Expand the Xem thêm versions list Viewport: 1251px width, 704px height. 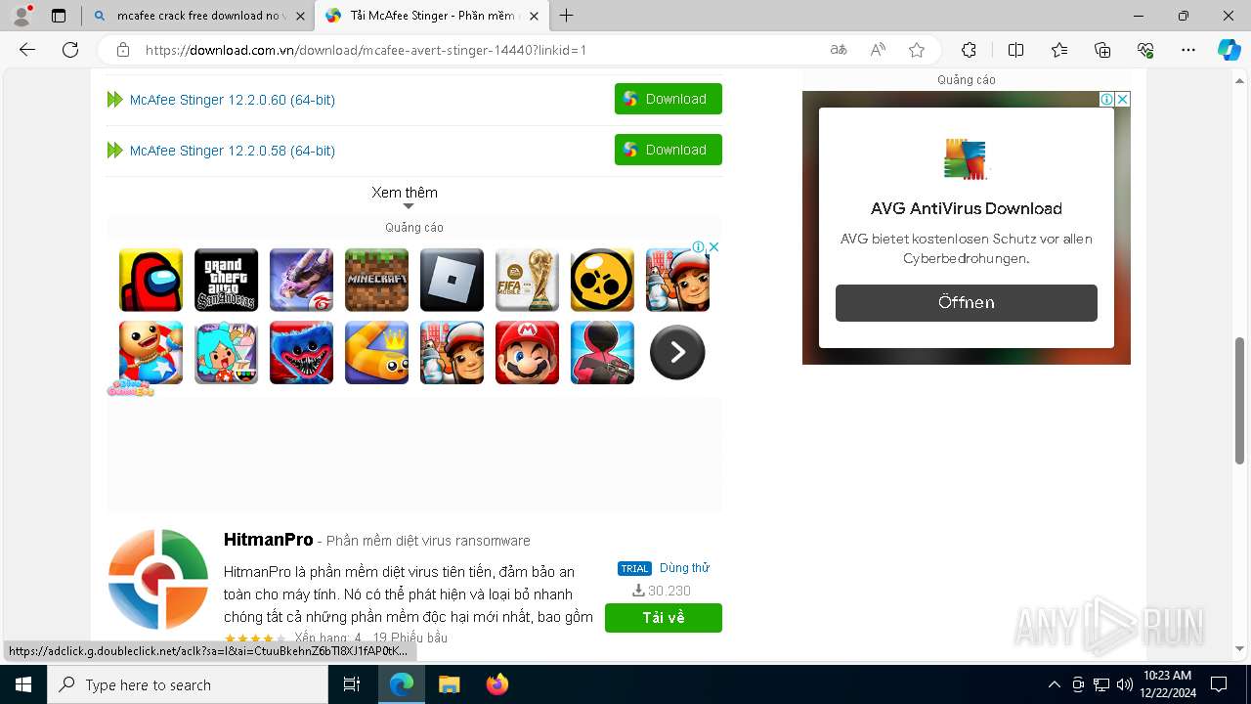point(405,196)
